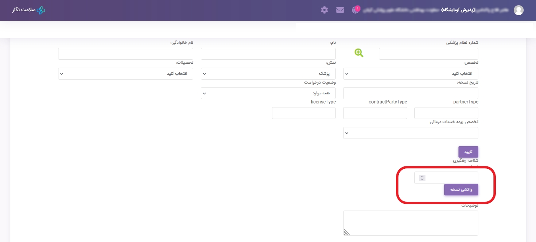Open the وضعیت درخواست dropdown

coord(268,93)
